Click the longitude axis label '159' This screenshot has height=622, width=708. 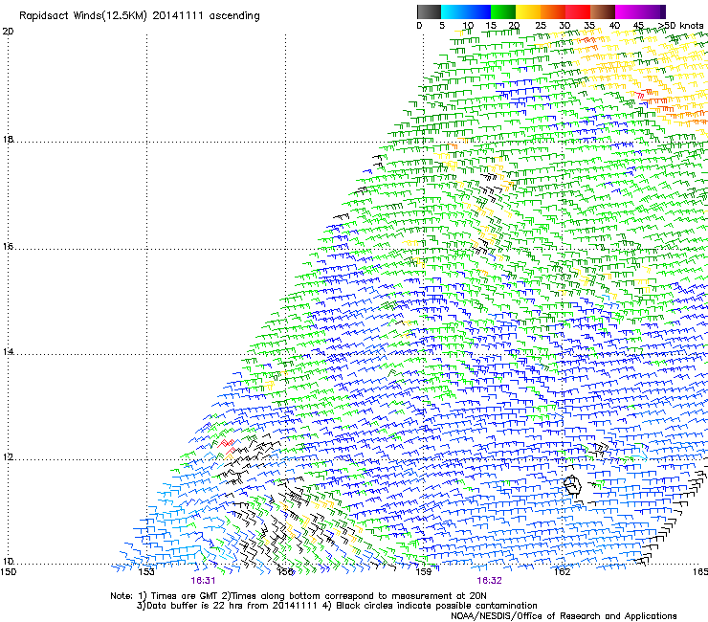point(424,572)
